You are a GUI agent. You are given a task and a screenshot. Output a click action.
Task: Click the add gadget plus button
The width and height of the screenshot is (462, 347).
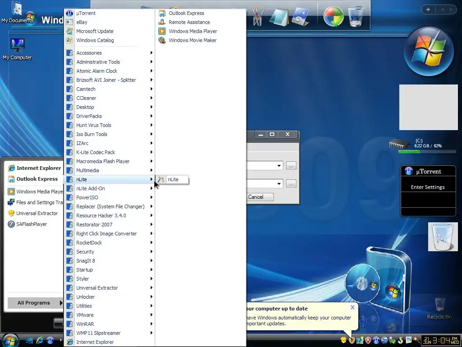pos(428,9)
